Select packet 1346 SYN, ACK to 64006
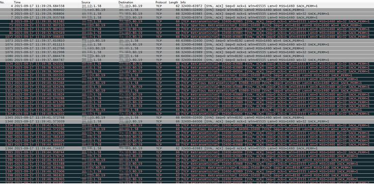 pos(187,121)
